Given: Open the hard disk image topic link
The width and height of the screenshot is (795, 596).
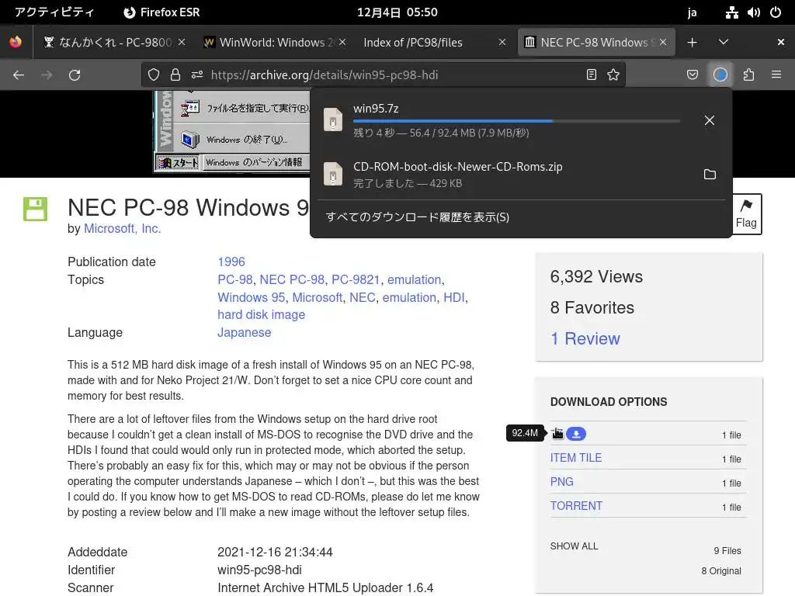Looking at the screenshot, I should (261, 314).
